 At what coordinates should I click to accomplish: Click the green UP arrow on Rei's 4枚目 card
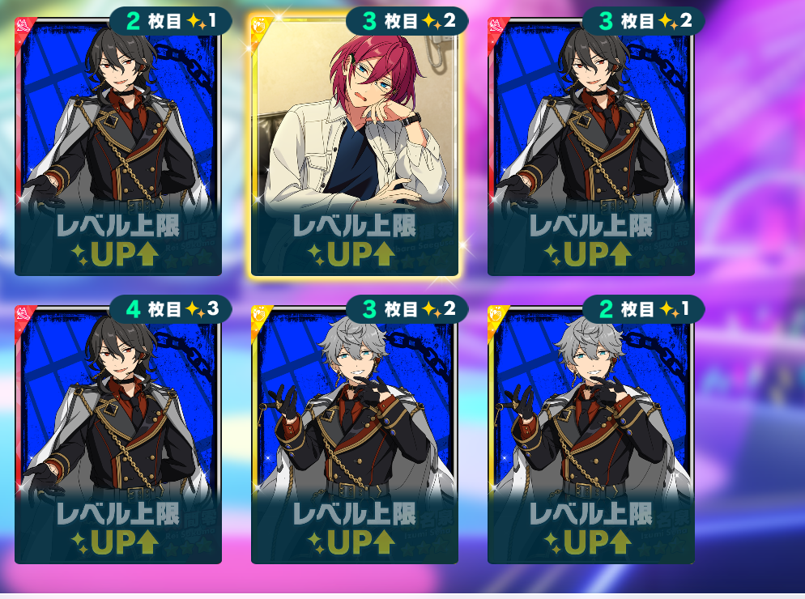pos(147,542)
